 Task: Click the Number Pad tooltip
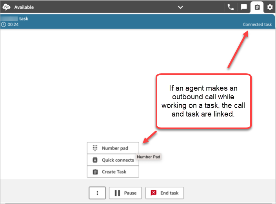click(x=149, y=157)
